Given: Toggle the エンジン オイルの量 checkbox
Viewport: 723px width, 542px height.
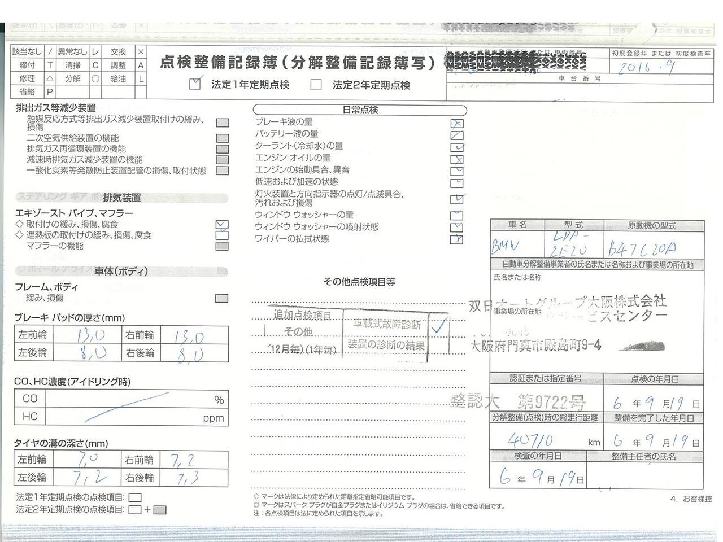Looking at the screenshot, I should (456, 159).
